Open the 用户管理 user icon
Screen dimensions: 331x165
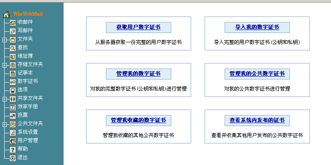click(x=13, y=141)
